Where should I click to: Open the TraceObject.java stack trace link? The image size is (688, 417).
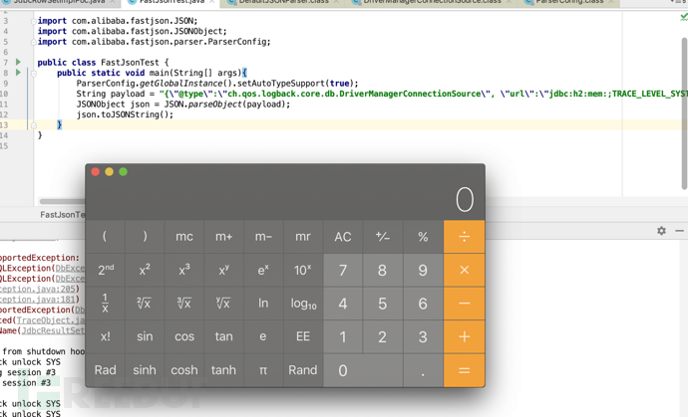[50, 320]
